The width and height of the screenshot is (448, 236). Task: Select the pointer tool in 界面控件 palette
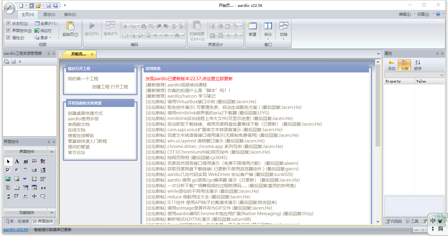point(8,161)
